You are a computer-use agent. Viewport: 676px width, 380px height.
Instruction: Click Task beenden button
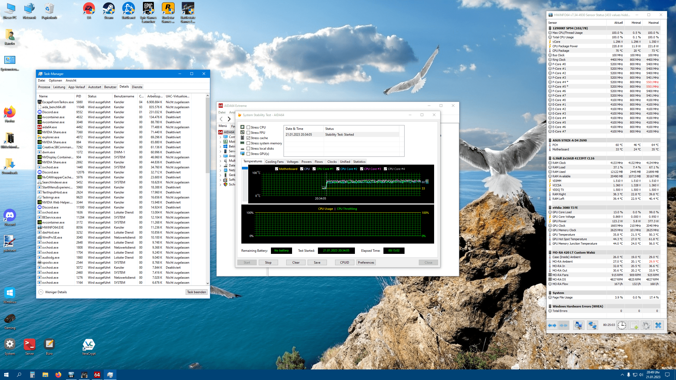pos(196,292)
